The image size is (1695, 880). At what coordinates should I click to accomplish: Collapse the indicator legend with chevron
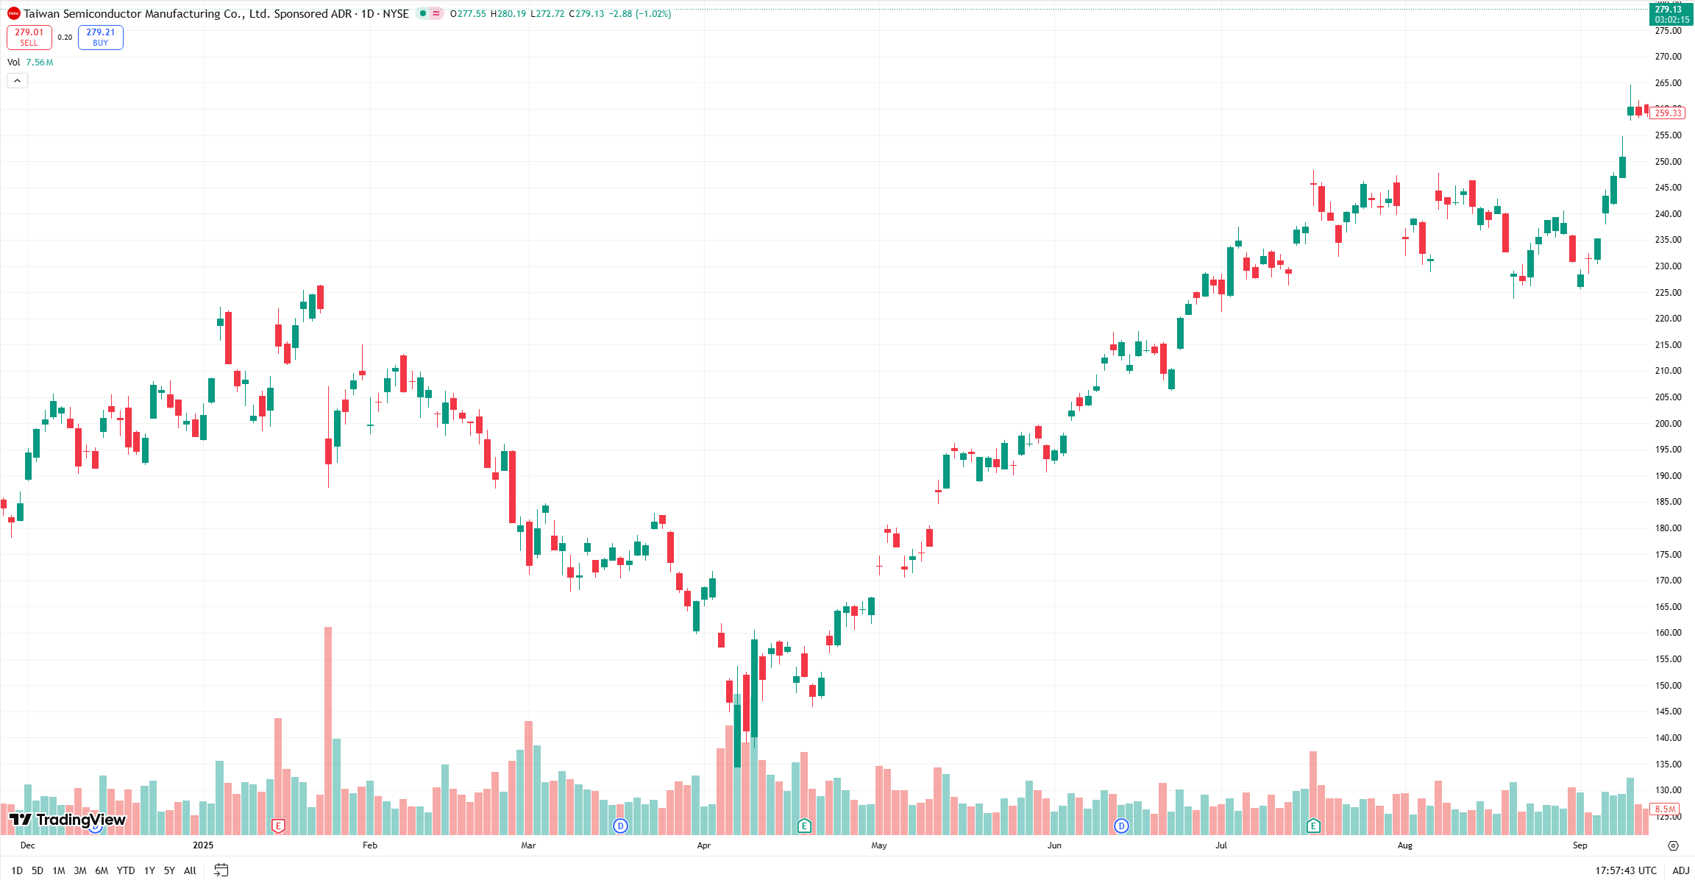[17, 80]
